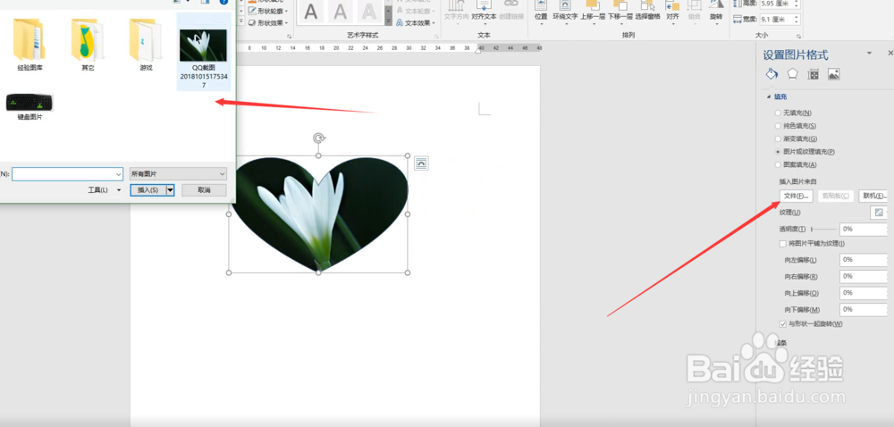Viewport: 894px width, 427px height.
Task: Toggle 与形状一起旋转 checkbox
Action: pos(783,324)
